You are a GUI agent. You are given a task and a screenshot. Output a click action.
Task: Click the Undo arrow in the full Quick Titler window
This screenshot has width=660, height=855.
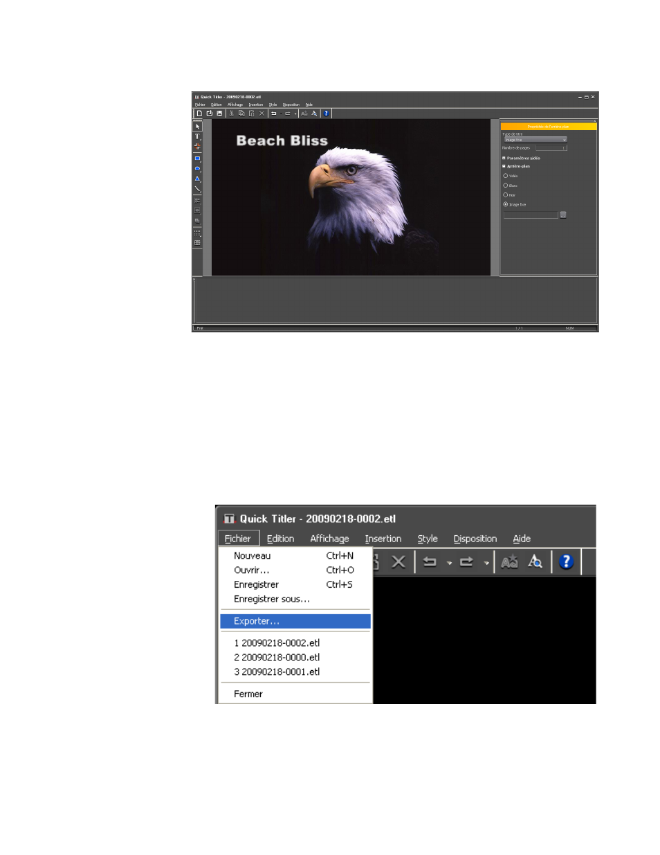pyautogui.click(x=274, y=113)
